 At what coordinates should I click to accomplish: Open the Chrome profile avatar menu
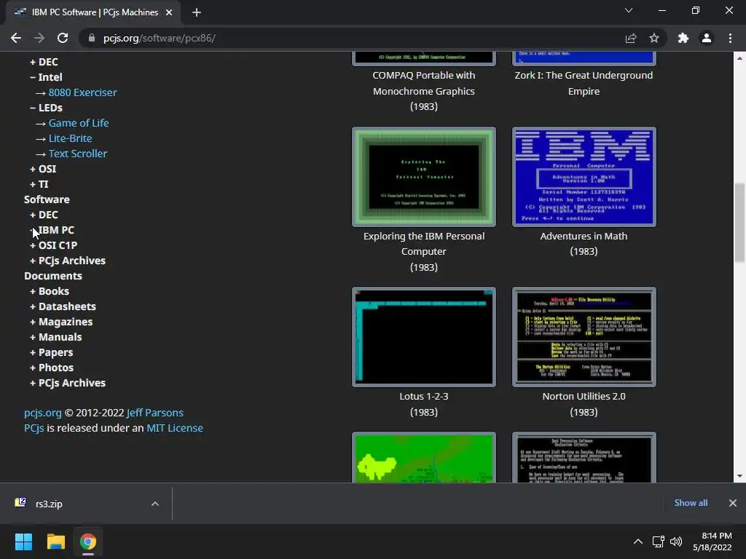[707, 38]
